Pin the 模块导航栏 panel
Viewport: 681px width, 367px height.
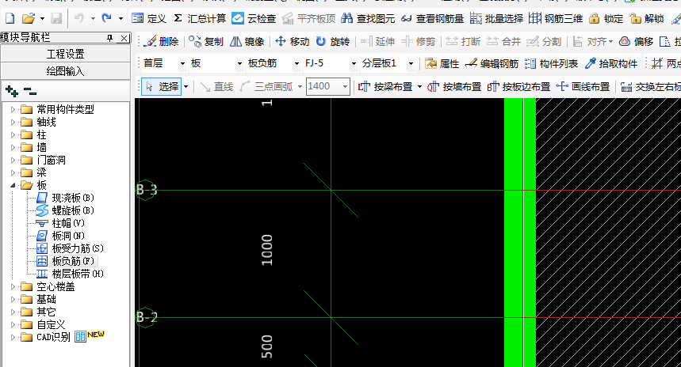coord(110,38)
